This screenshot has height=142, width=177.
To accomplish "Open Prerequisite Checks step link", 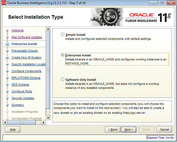I will pos(25,51).
